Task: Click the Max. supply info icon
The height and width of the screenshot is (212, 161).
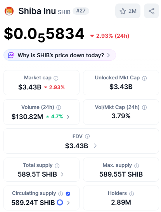Action: (137, 166)
